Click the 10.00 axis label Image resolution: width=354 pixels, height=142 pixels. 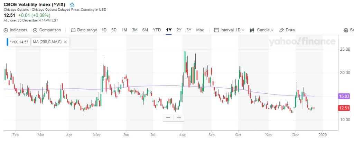coord(345,120)
